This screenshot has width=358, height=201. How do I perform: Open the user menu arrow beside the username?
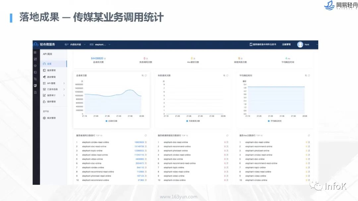317,45
